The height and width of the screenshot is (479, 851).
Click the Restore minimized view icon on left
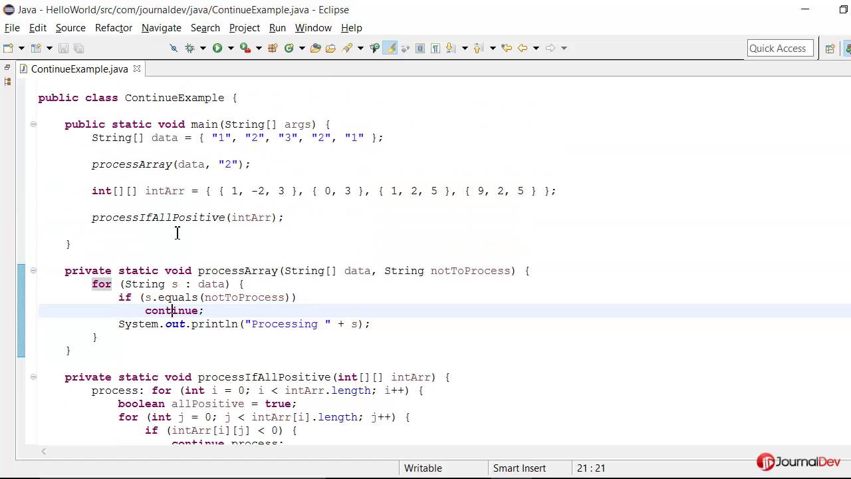(x=7, y=67)
